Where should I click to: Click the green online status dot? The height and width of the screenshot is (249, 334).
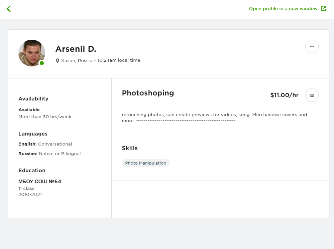pyautogui.click(x=42, y=63)
